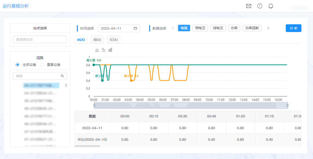The image size is (313, 159).
Task: Click the table horizontal scrollbar
Action: click(x=87, y=146)
